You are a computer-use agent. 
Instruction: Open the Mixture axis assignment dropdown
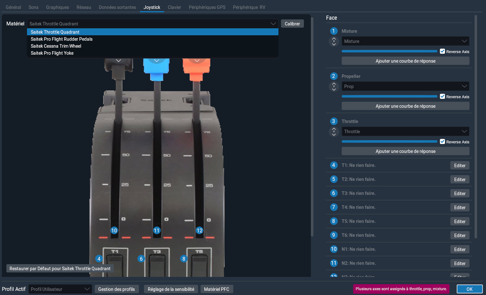point(405,41)
